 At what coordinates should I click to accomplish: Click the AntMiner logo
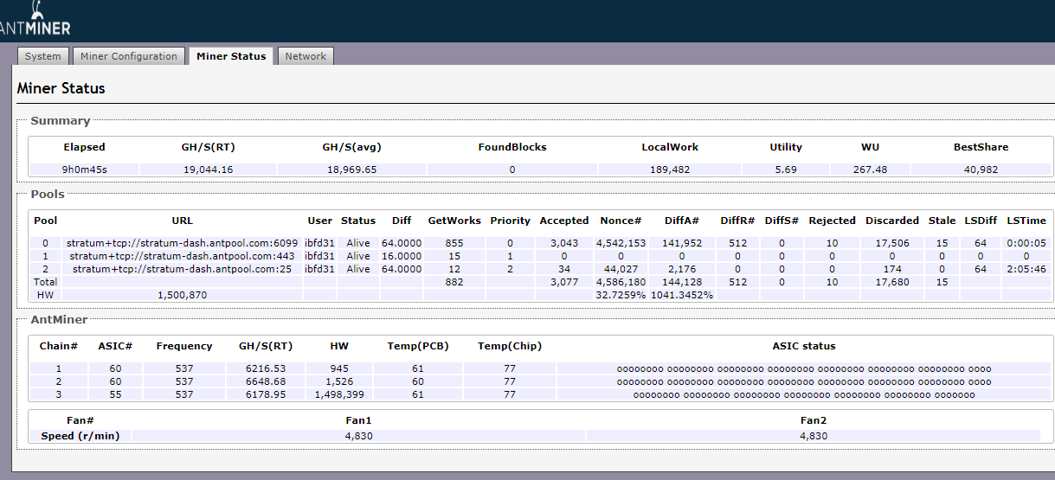pyautogui.click(x=35, y=21)
